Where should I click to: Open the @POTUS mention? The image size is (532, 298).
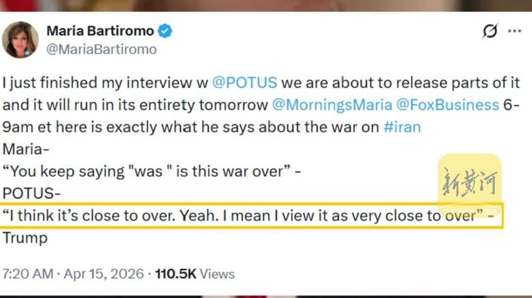[245, 83]
